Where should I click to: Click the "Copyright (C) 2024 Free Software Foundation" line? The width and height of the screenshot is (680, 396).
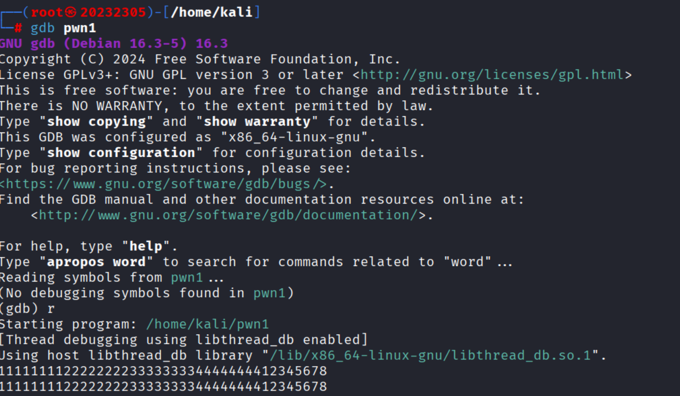click(x=200, y=59)
